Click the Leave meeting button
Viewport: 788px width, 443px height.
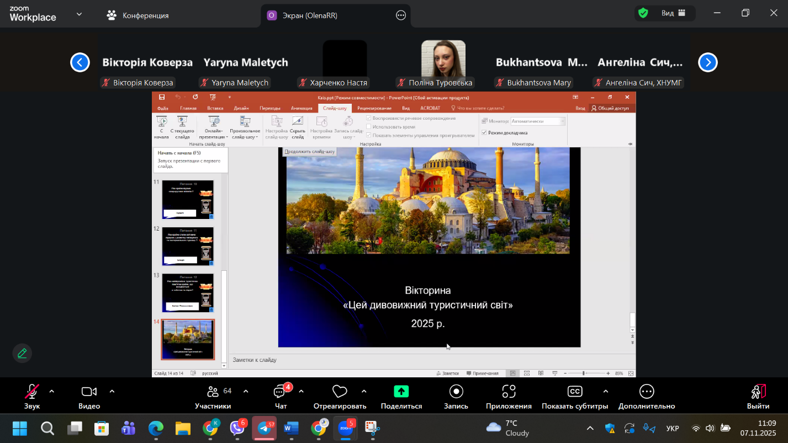coord(758,392)
